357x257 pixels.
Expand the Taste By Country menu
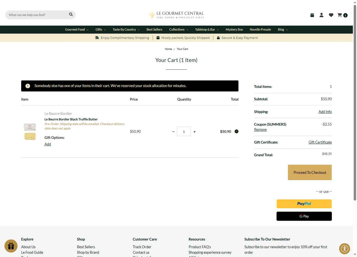pyautogui.click(x=126, y=29)
